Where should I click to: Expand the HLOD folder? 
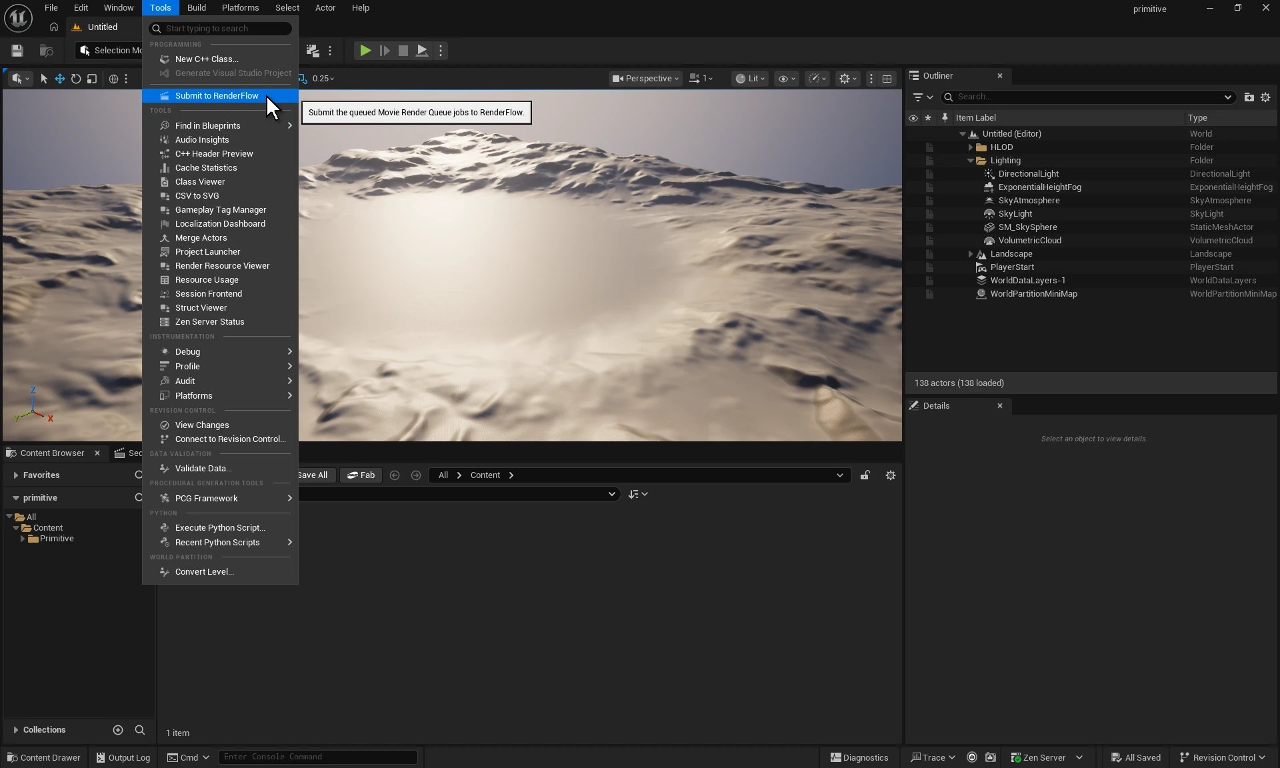click(x=971, y=147)
